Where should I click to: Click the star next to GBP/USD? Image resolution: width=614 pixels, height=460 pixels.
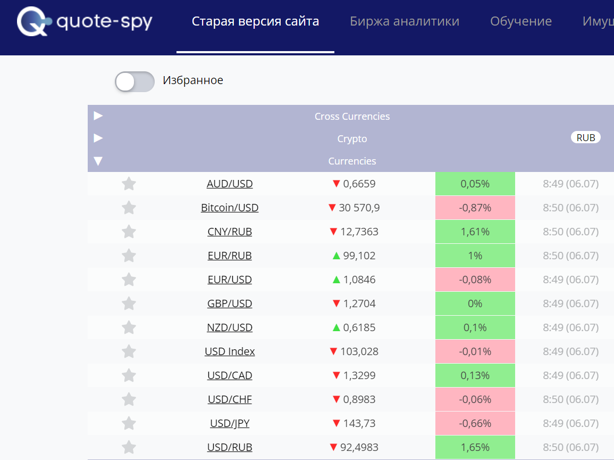(x=129, y=303)
